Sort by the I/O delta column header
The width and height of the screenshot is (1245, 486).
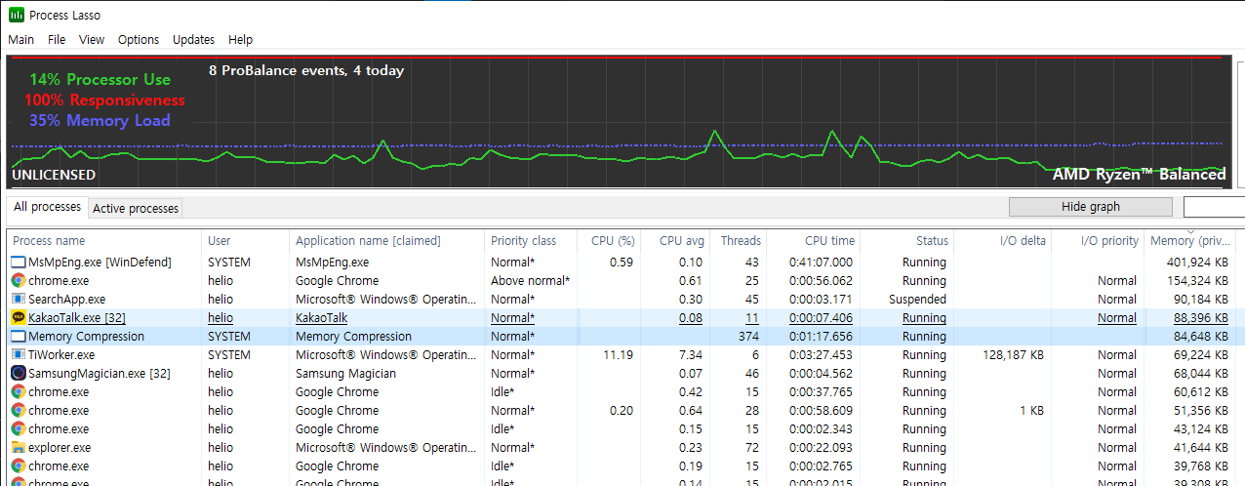[1002, 240]
